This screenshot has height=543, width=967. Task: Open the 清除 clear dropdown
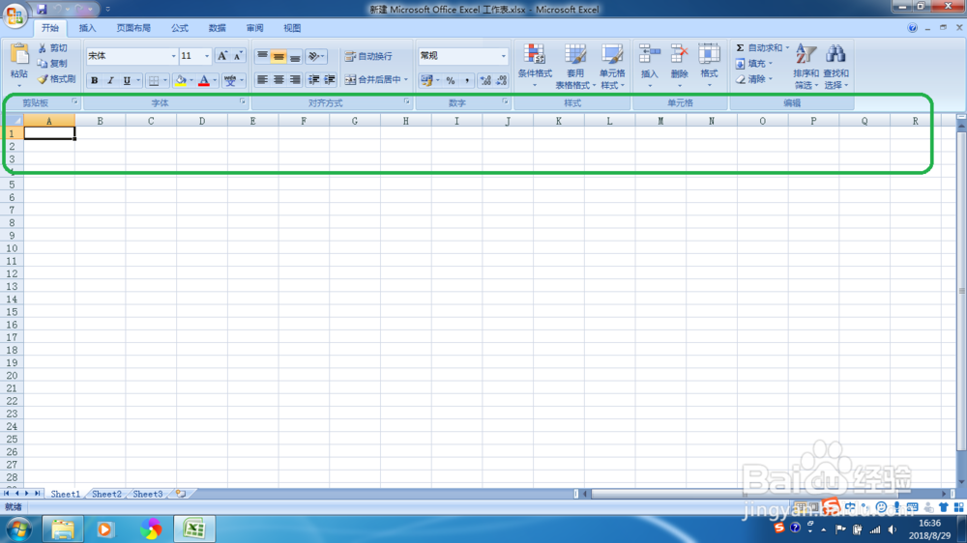753,79
